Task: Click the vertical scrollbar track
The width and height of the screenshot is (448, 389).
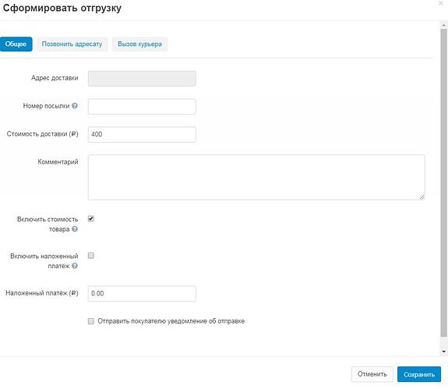Action: pos(443,183)
